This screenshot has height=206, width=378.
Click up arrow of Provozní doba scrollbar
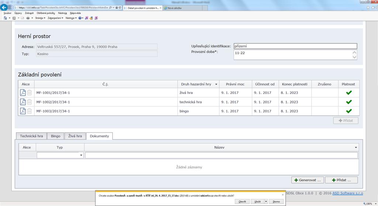click(x=354, y=52)
